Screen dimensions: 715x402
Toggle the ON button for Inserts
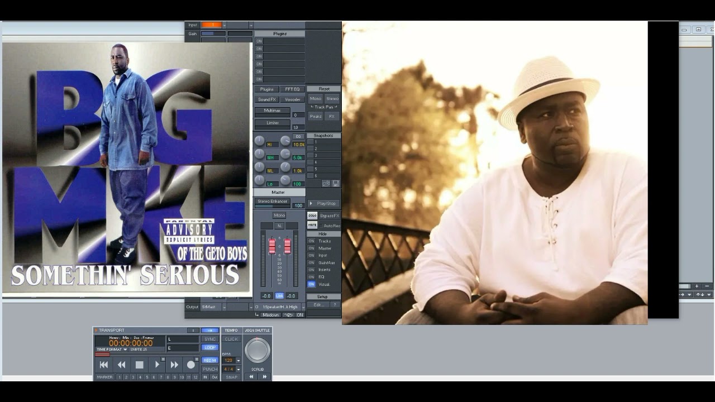(x=312, y=270)
